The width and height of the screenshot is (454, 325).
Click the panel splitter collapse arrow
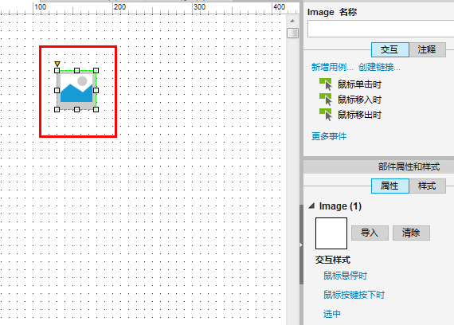(x=301, y=245)
